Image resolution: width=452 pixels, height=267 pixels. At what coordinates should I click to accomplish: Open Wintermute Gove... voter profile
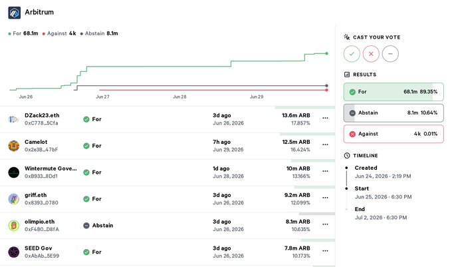coord(51,168)
